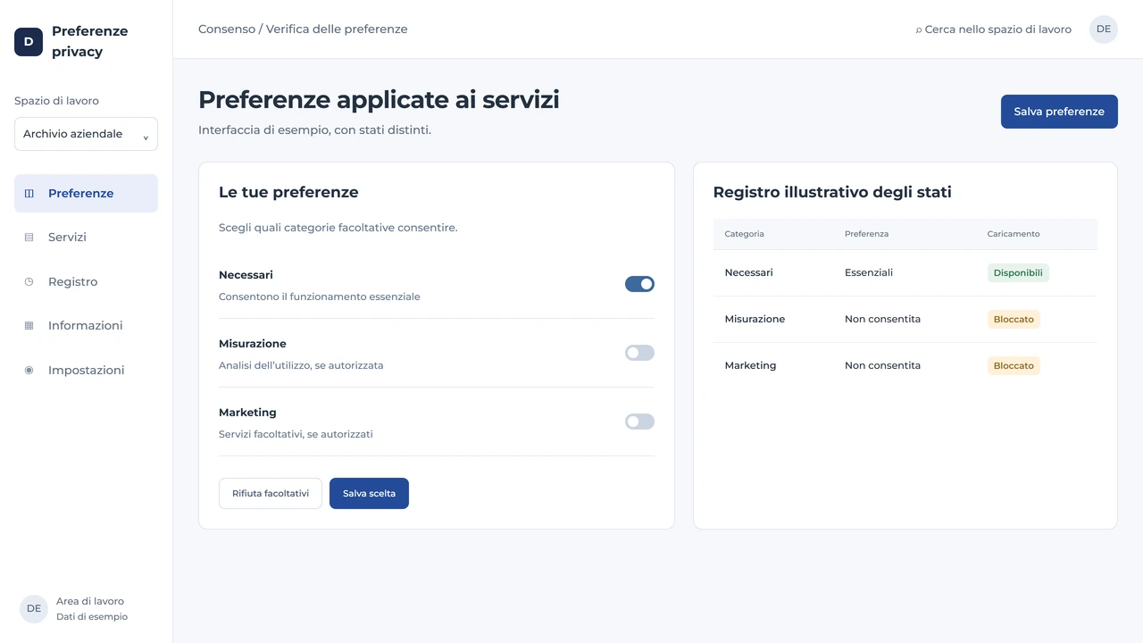This screenshot has height=643, width=1143.
Task: Click the Area di lavoro text
Action: [90, 601]
